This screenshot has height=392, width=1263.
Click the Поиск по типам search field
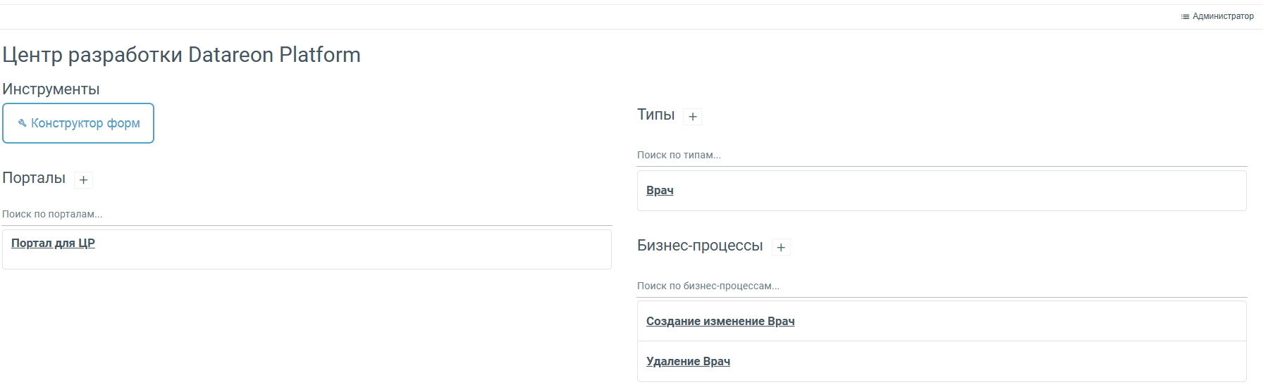click(942, 155)
